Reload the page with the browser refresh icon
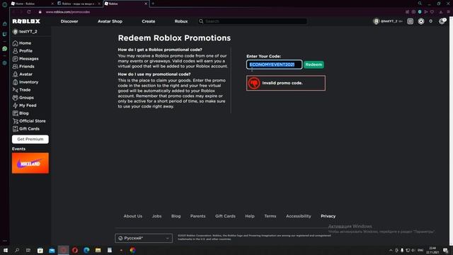The image size is (453, 255). (x=29, y=12)
